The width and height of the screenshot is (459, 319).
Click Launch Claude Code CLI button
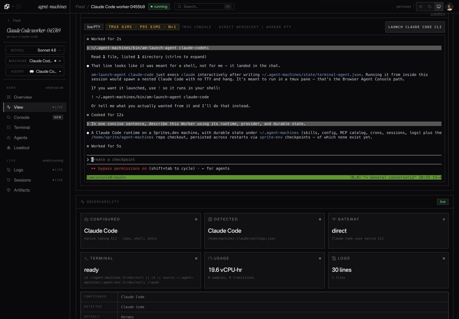[x=415, y=27]
